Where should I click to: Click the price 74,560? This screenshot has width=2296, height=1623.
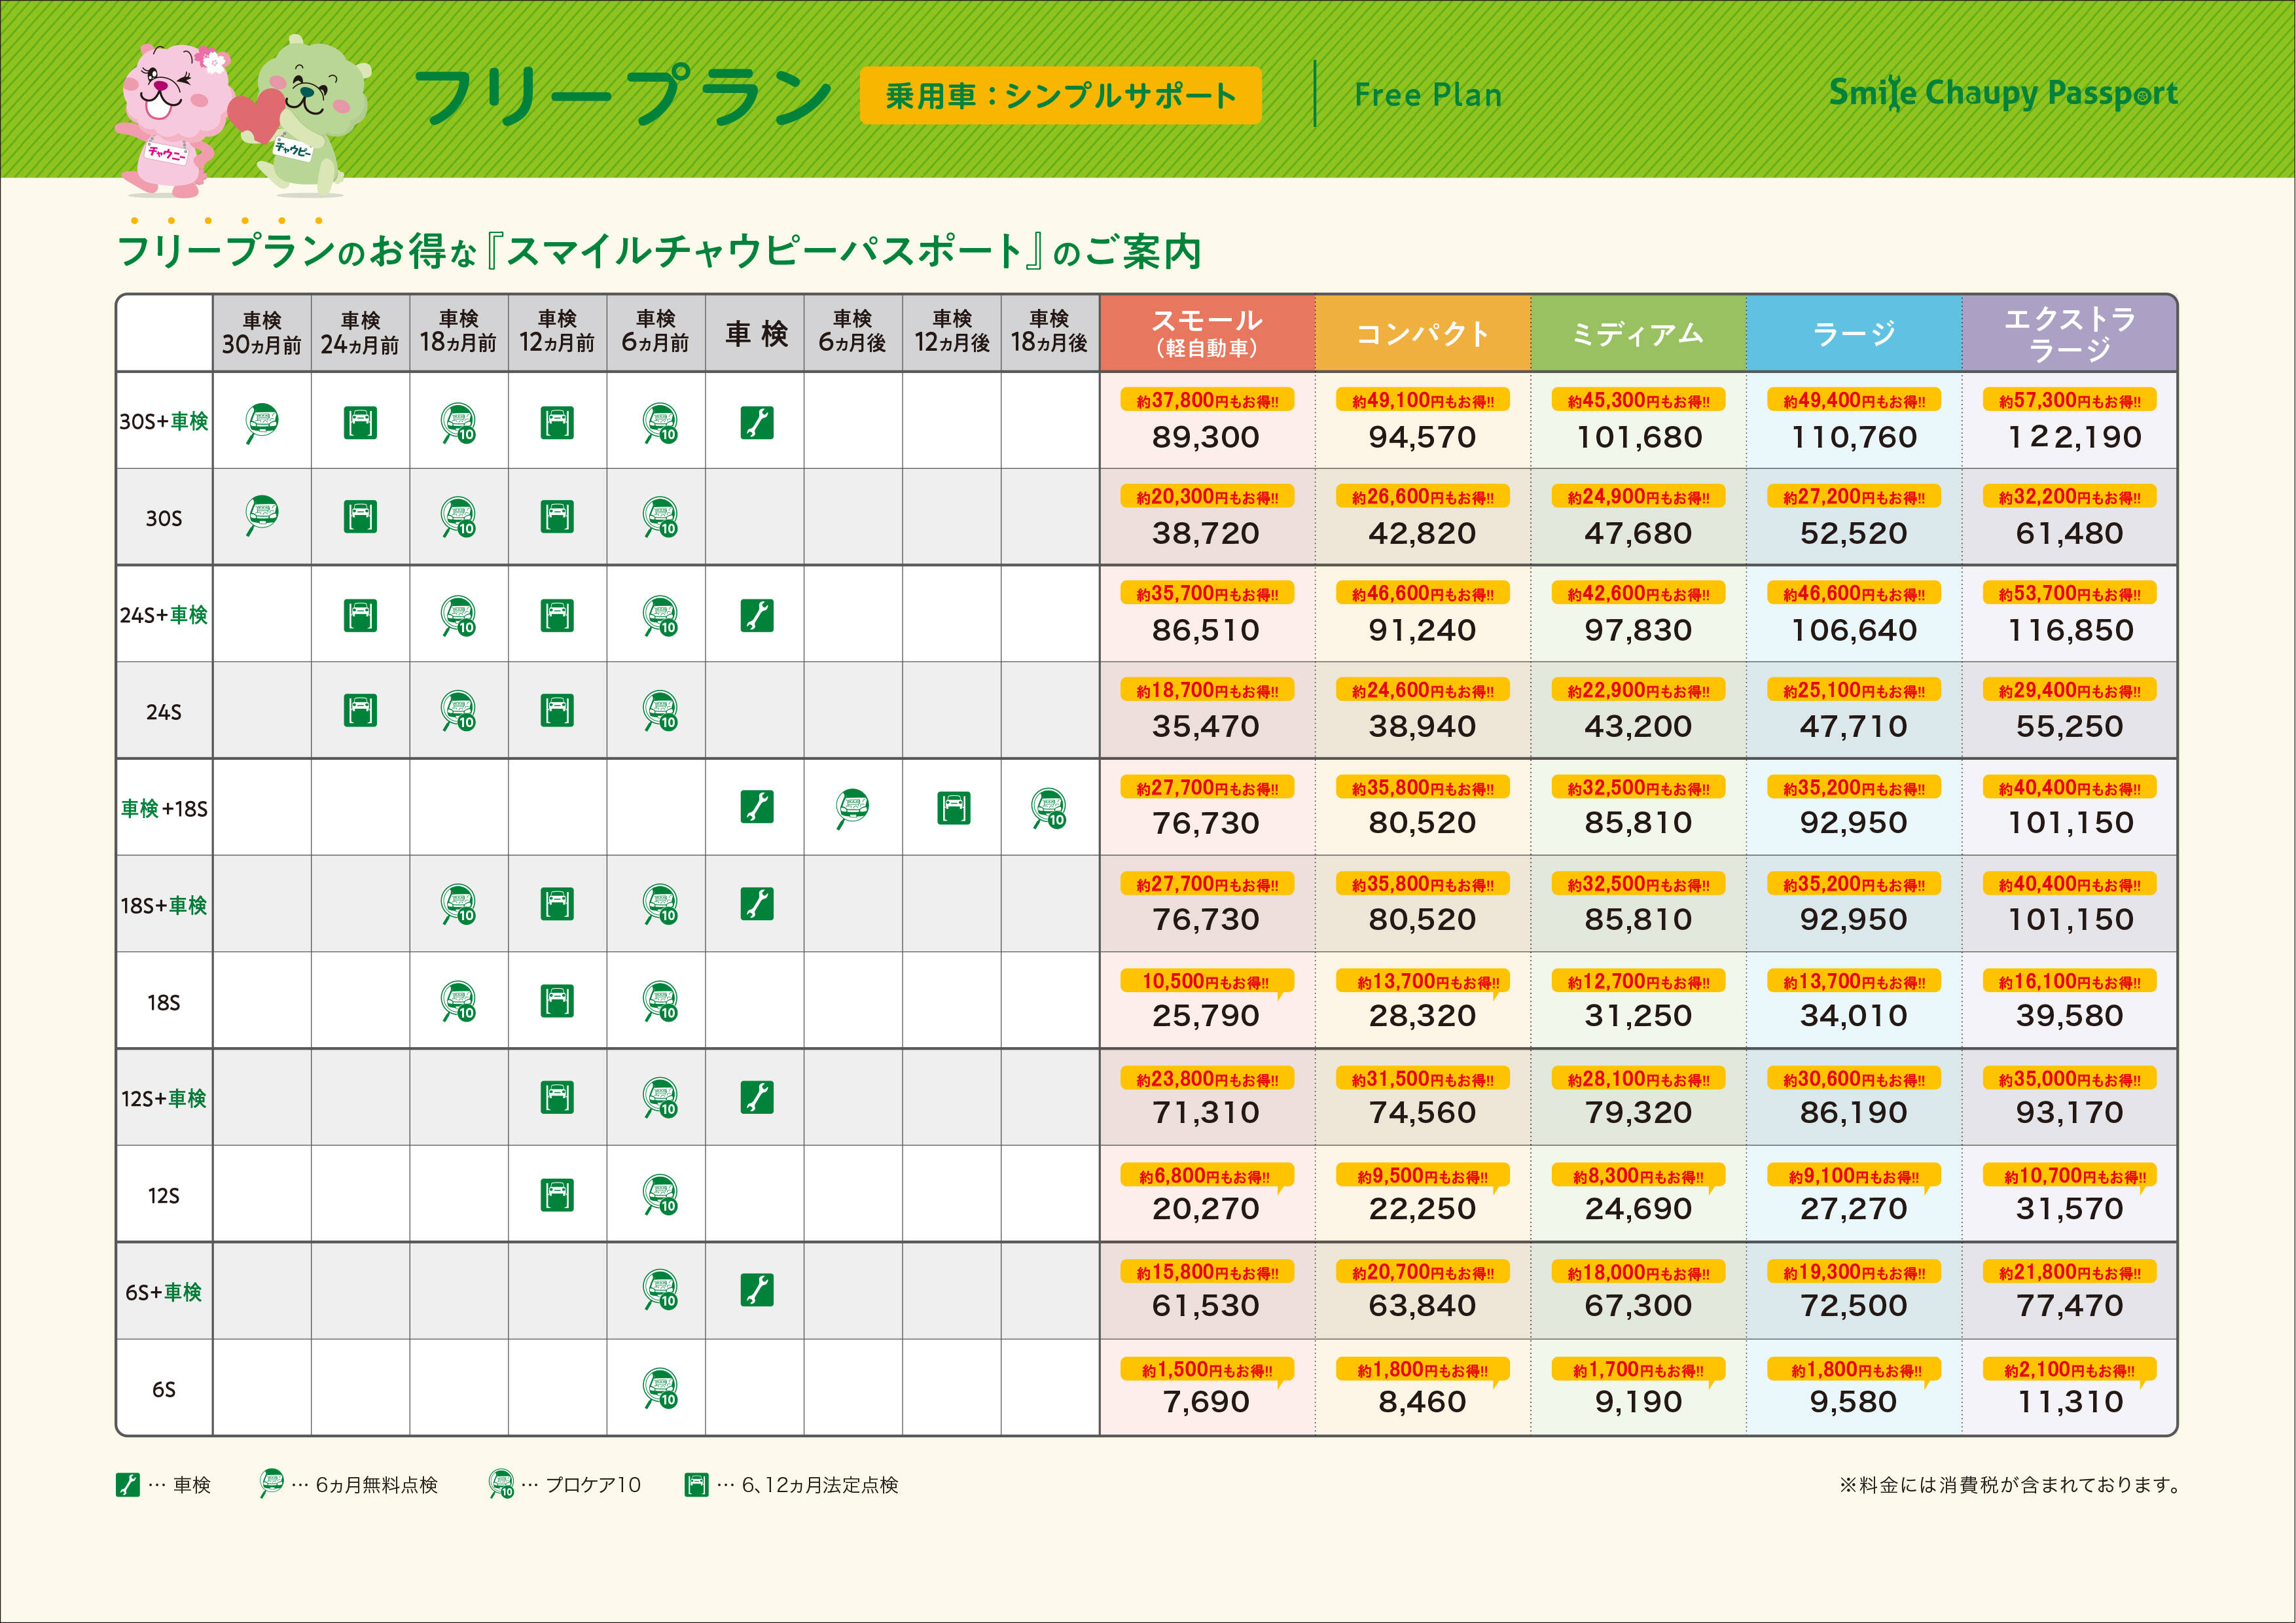[1422, 1112]
